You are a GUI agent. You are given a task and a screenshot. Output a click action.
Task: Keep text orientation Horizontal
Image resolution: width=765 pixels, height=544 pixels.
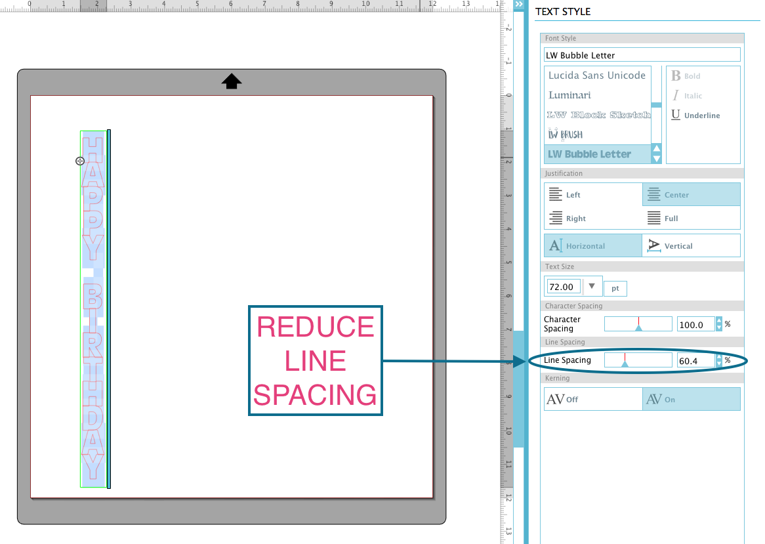592,245
